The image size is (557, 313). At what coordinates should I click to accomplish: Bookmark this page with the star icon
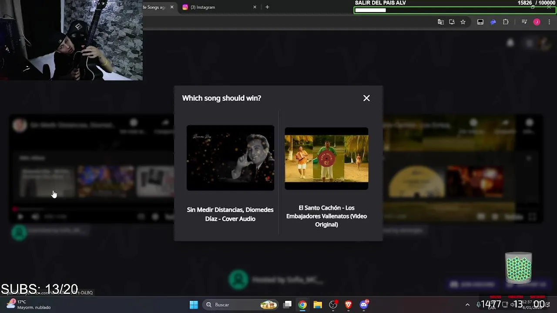pos(463,22)
